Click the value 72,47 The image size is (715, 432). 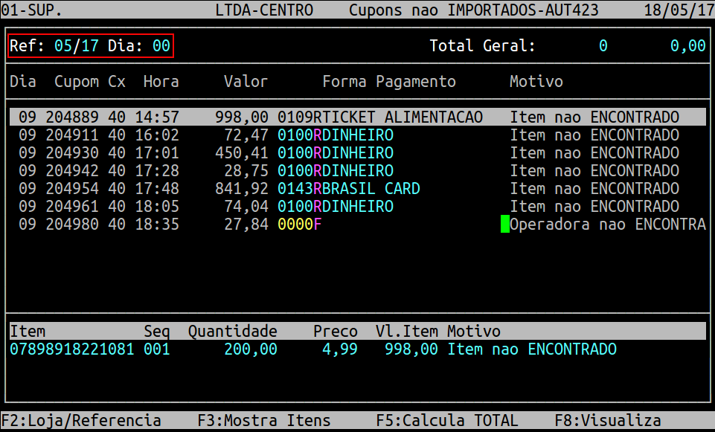[x=246, y=135]
